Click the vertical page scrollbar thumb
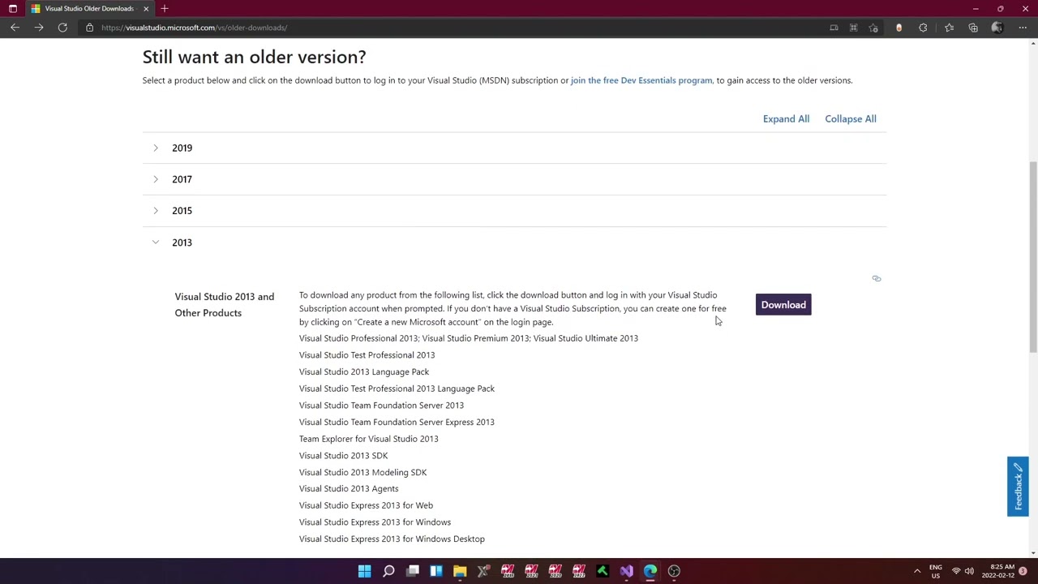 [x=1033, y=256]
